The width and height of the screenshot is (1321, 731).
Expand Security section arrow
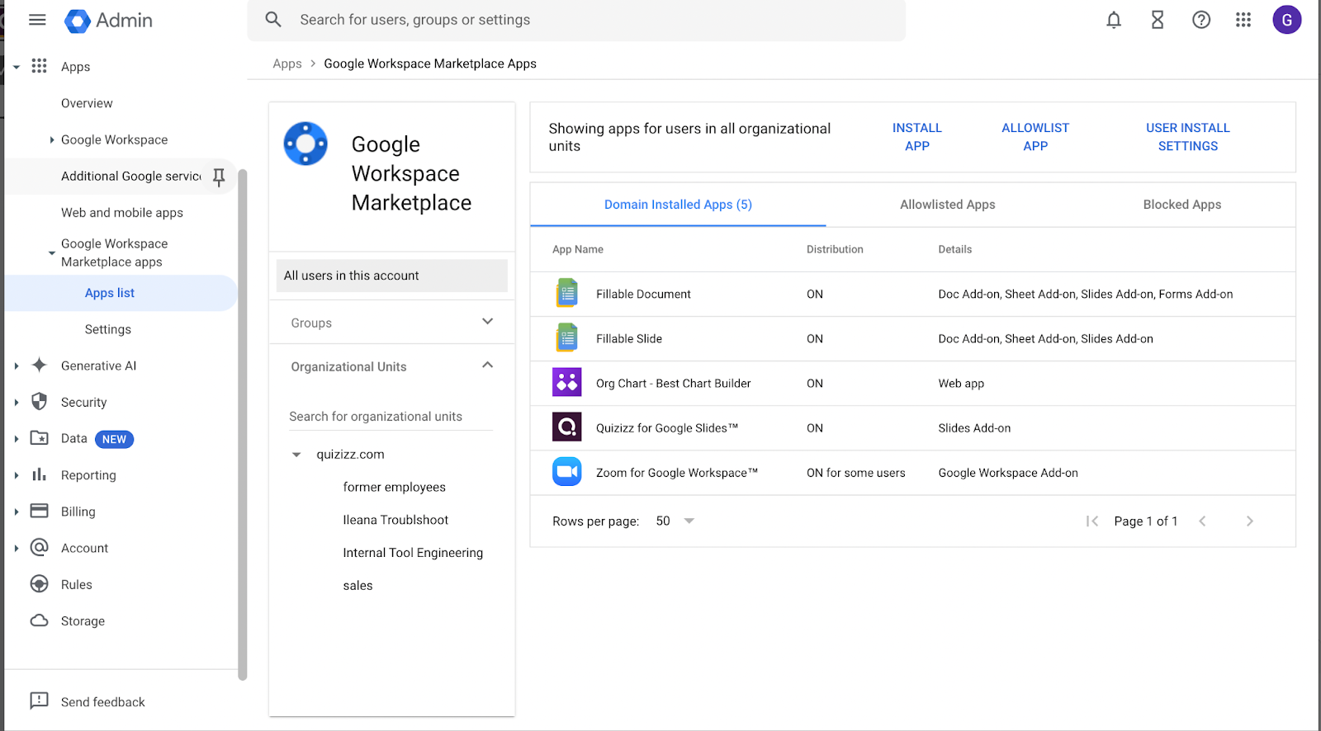tap(16, 403)
